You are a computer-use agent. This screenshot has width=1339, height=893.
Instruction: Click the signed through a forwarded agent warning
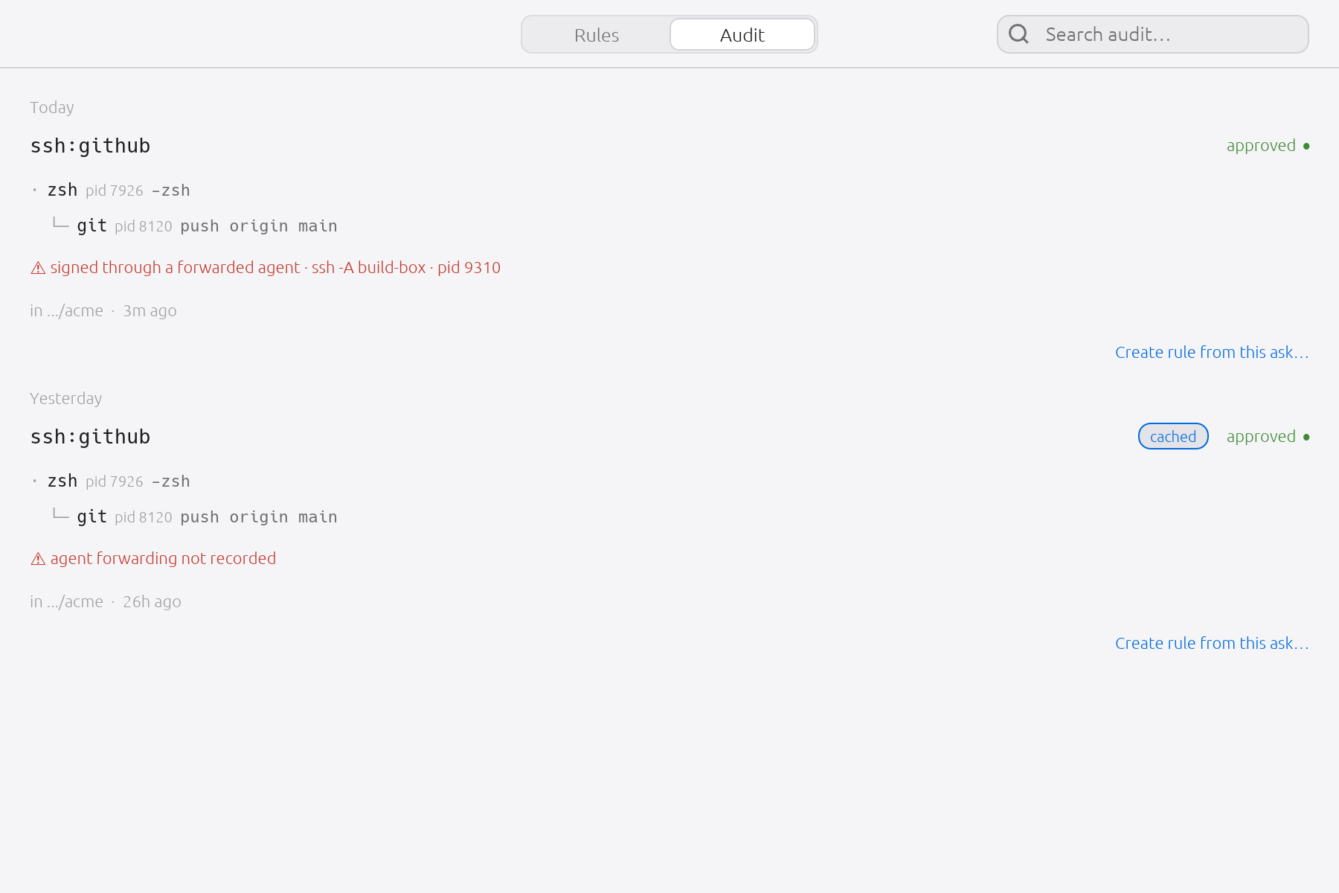point(266,268)
